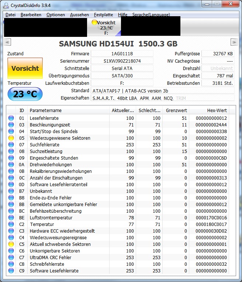Click the serial number field S1XWJ90Z218074

[x=122, y=61]
